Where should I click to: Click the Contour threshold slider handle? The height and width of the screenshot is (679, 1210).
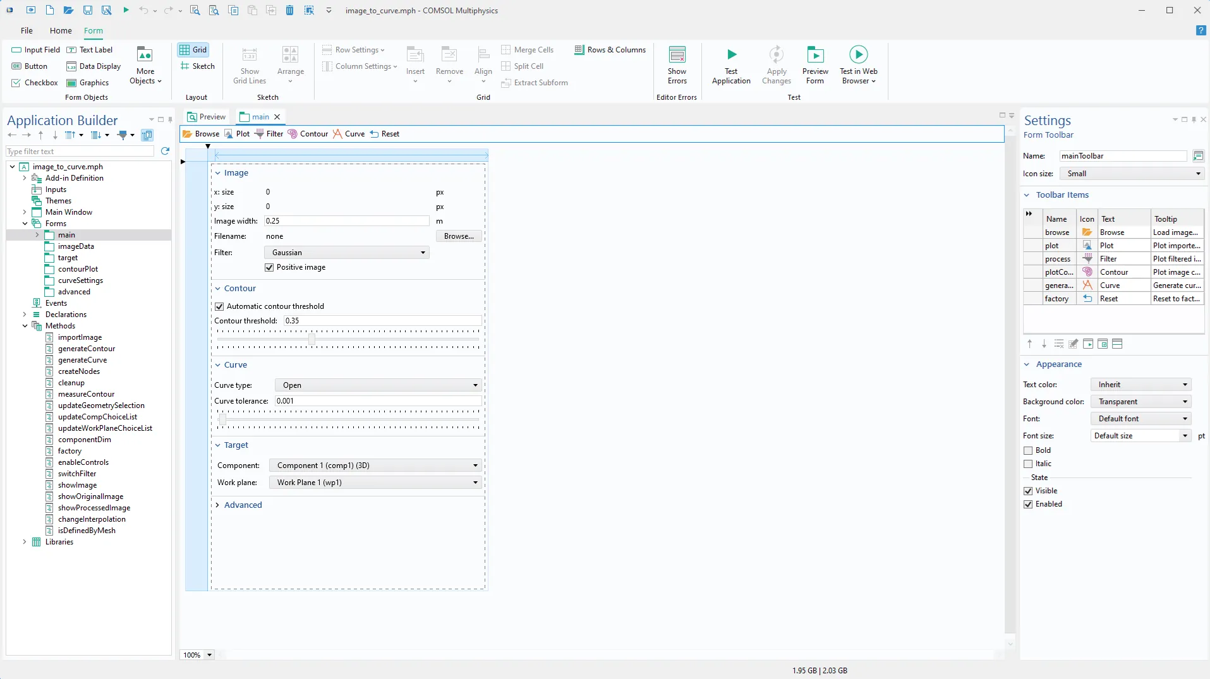click(x=312, y=339)
